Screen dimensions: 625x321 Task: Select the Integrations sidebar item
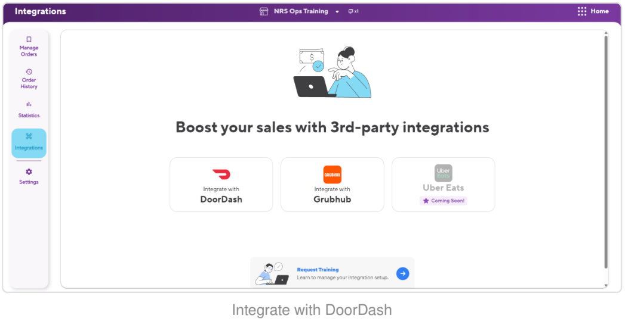pyautogui.click(x=29, y=143)
